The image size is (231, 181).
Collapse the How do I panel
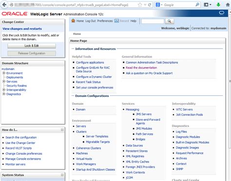coord(62,130)
